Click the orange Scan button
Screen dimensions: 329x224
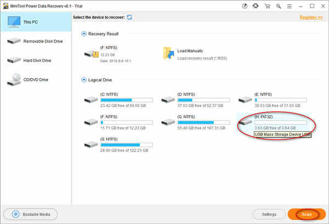[x=307, y=214]
